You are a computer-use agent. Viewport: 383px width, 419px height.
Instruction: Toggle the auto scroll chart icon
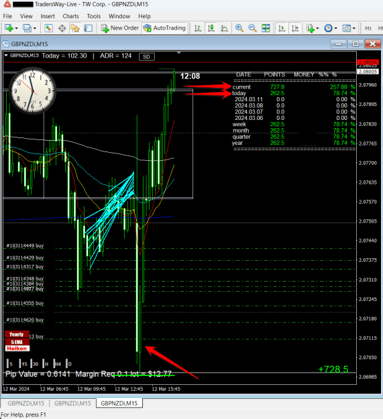(282, 28)
